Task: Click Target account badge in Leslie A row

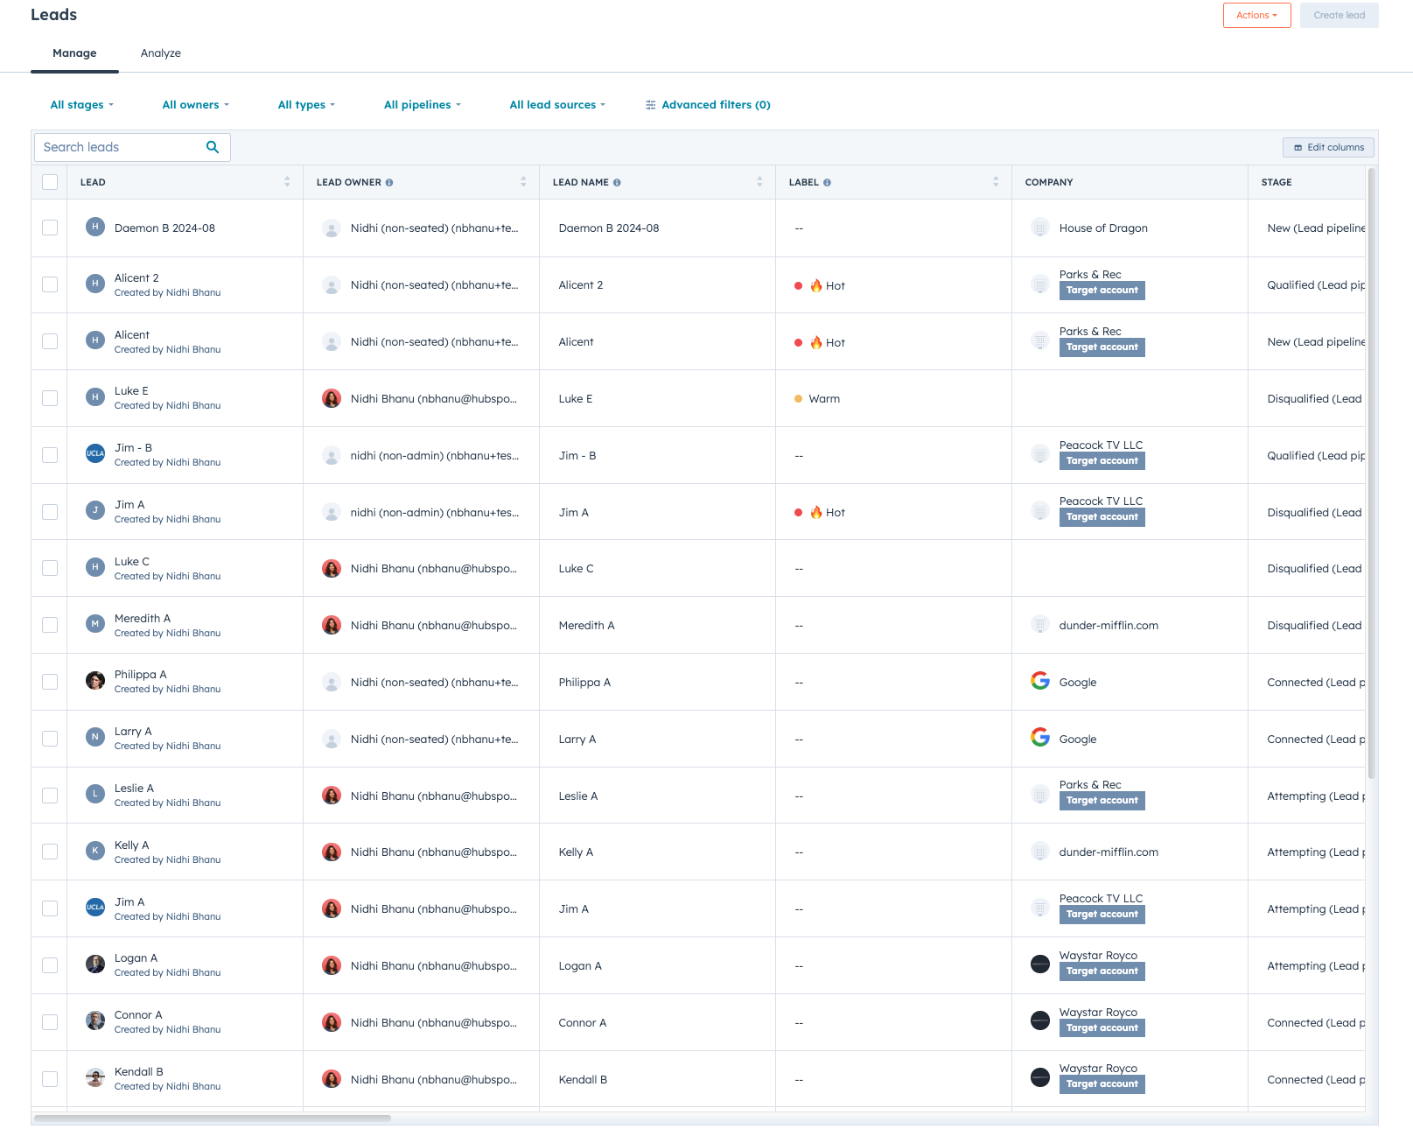Action: pos(1102,800)
